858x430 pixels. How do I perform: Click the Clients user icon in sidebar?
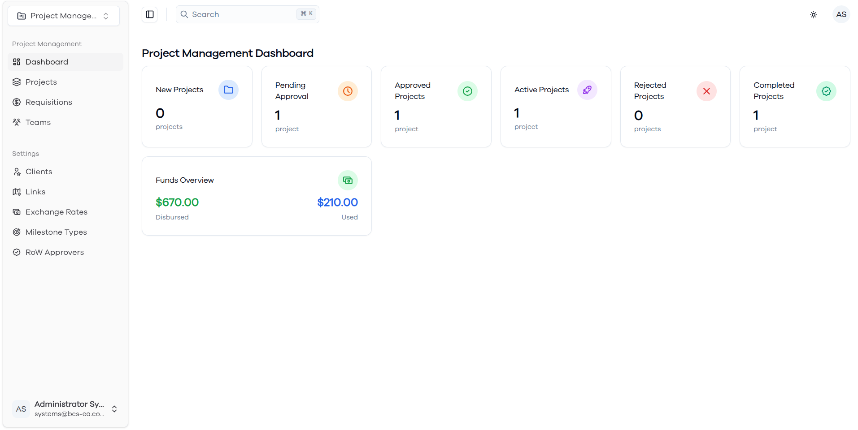pos(17,172)
